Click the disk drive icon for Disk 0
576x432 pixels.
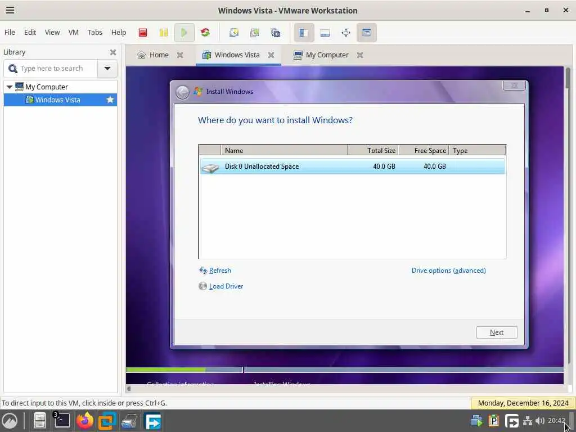click(x=210, y=168)
